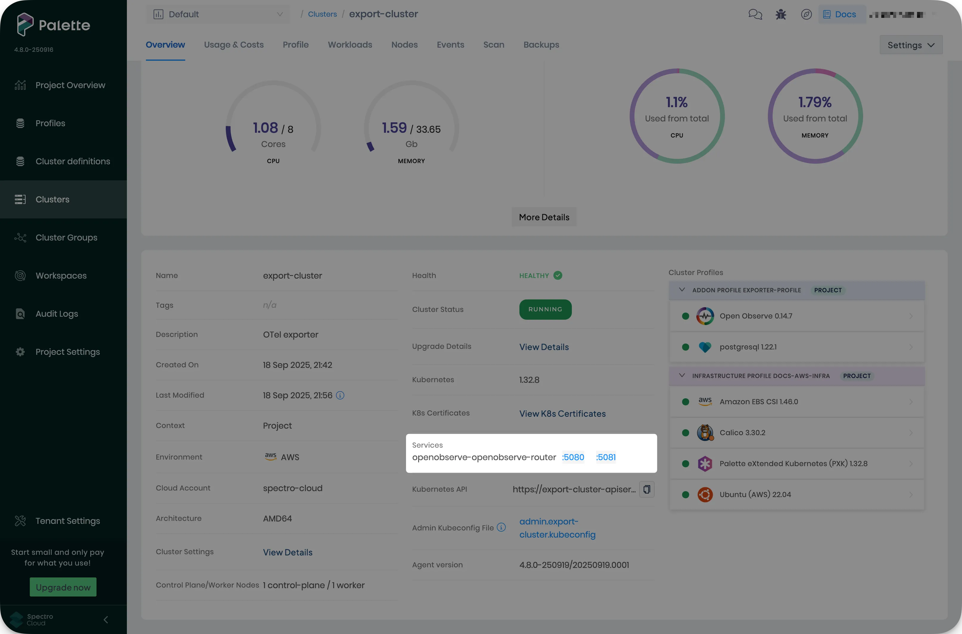Download the admin.export-cluster.kubeconfig file
This screenshot has width=962, height=634.
(x=558, y=528)
